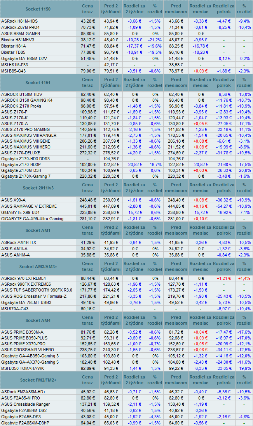Click the Socket AM1 section header
This screenshot has height=426, width=253.
click(38, 230)
